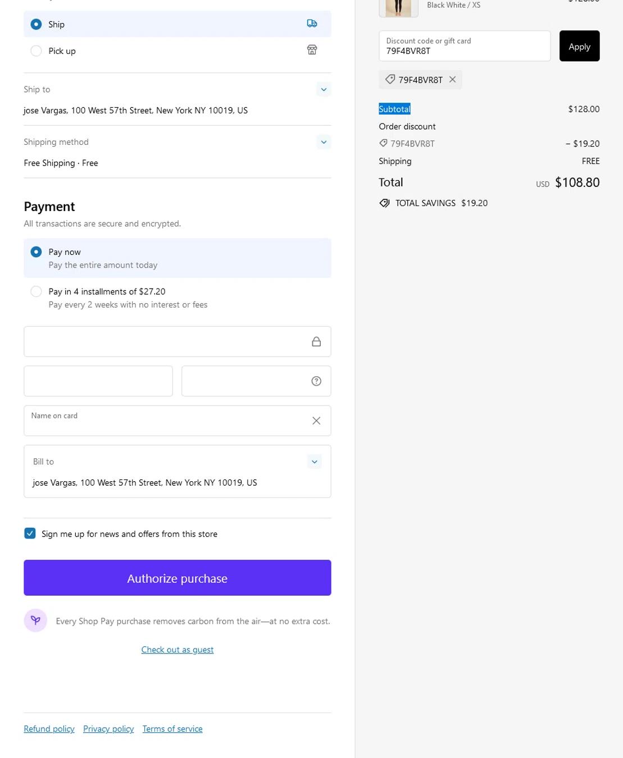
Task: Click the Payment heading
Action: coord(49,207)
